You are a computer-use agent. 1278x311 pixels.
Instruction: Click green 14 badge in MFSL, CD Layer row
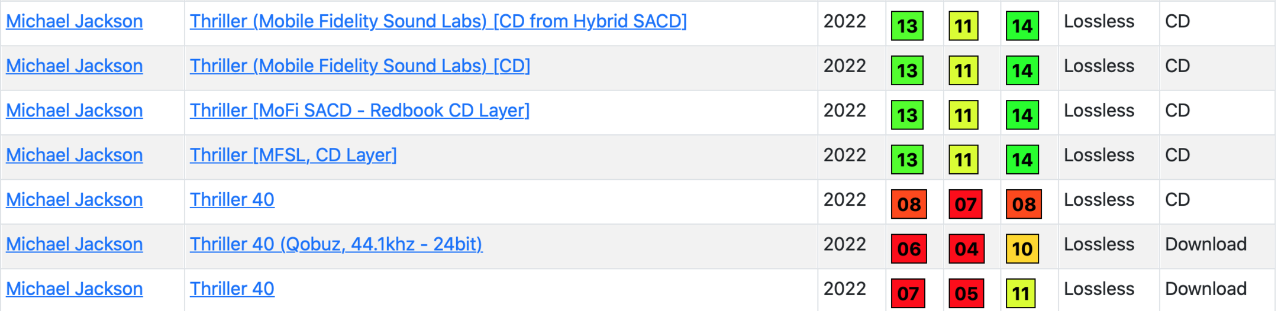click(1022, 160)
